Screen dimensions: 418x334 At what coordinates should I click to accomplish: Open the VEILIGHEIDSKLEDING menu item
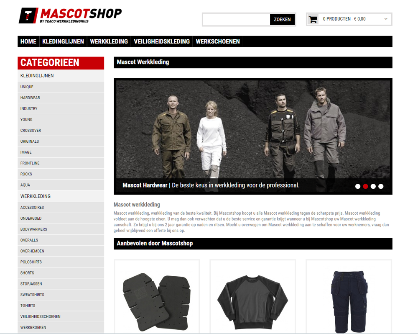(x=162, y=41)
